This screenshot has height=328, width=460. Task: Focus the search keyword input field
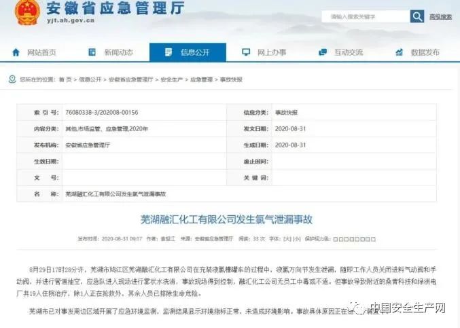[366, 16]
